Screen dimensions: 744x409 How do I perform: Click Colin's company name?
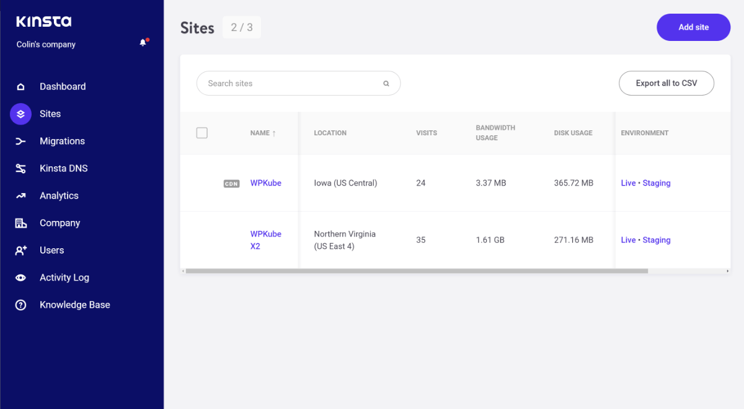click(46, 45)
